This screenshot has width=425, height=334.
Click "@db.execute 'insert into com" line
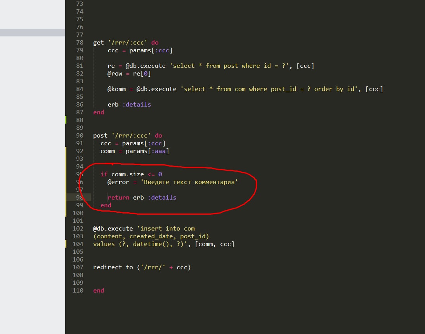[x=144, y=229]
